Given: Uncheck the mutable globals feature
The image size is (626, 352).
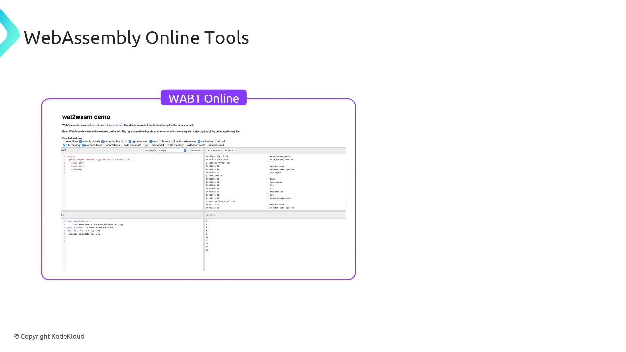Looking at the screenshot, I should [80, 142].
